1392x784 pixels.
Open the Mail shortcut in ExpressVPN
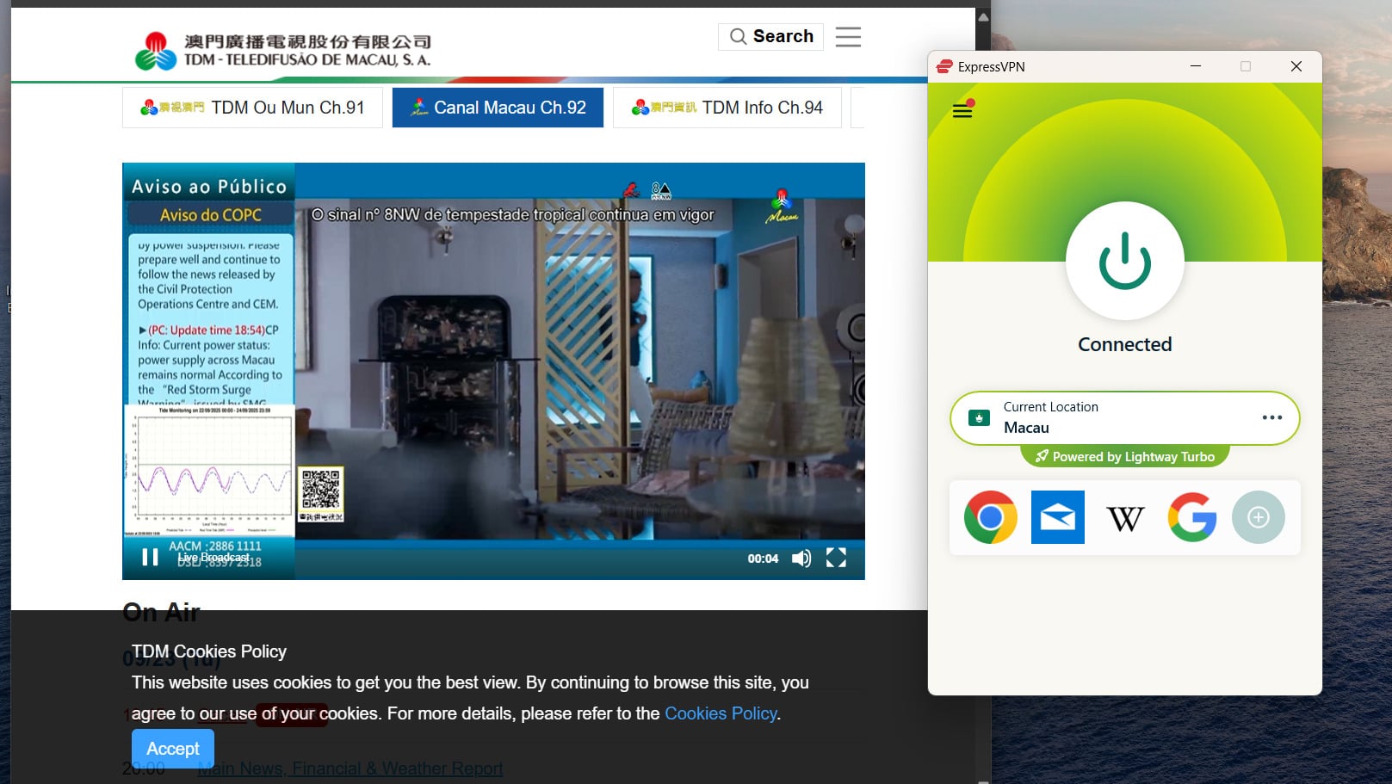tap(1057, 517)
